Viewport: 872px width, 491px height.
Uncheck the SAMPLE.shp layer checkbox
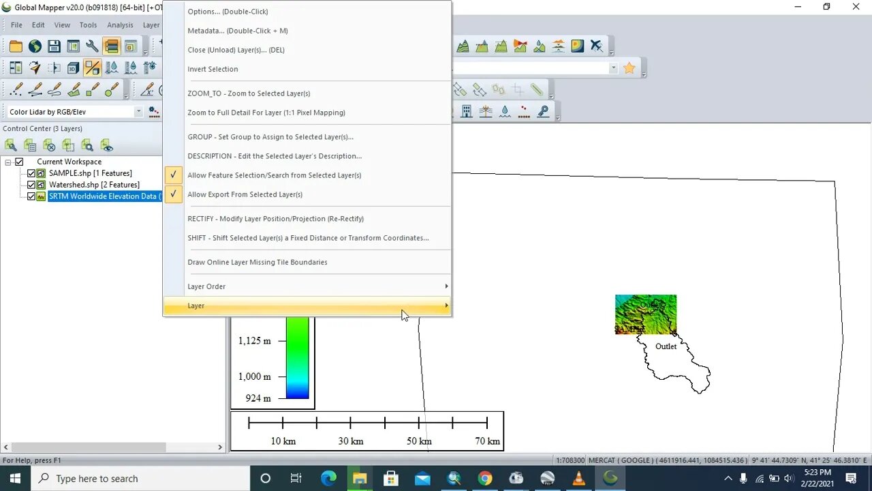31,173
